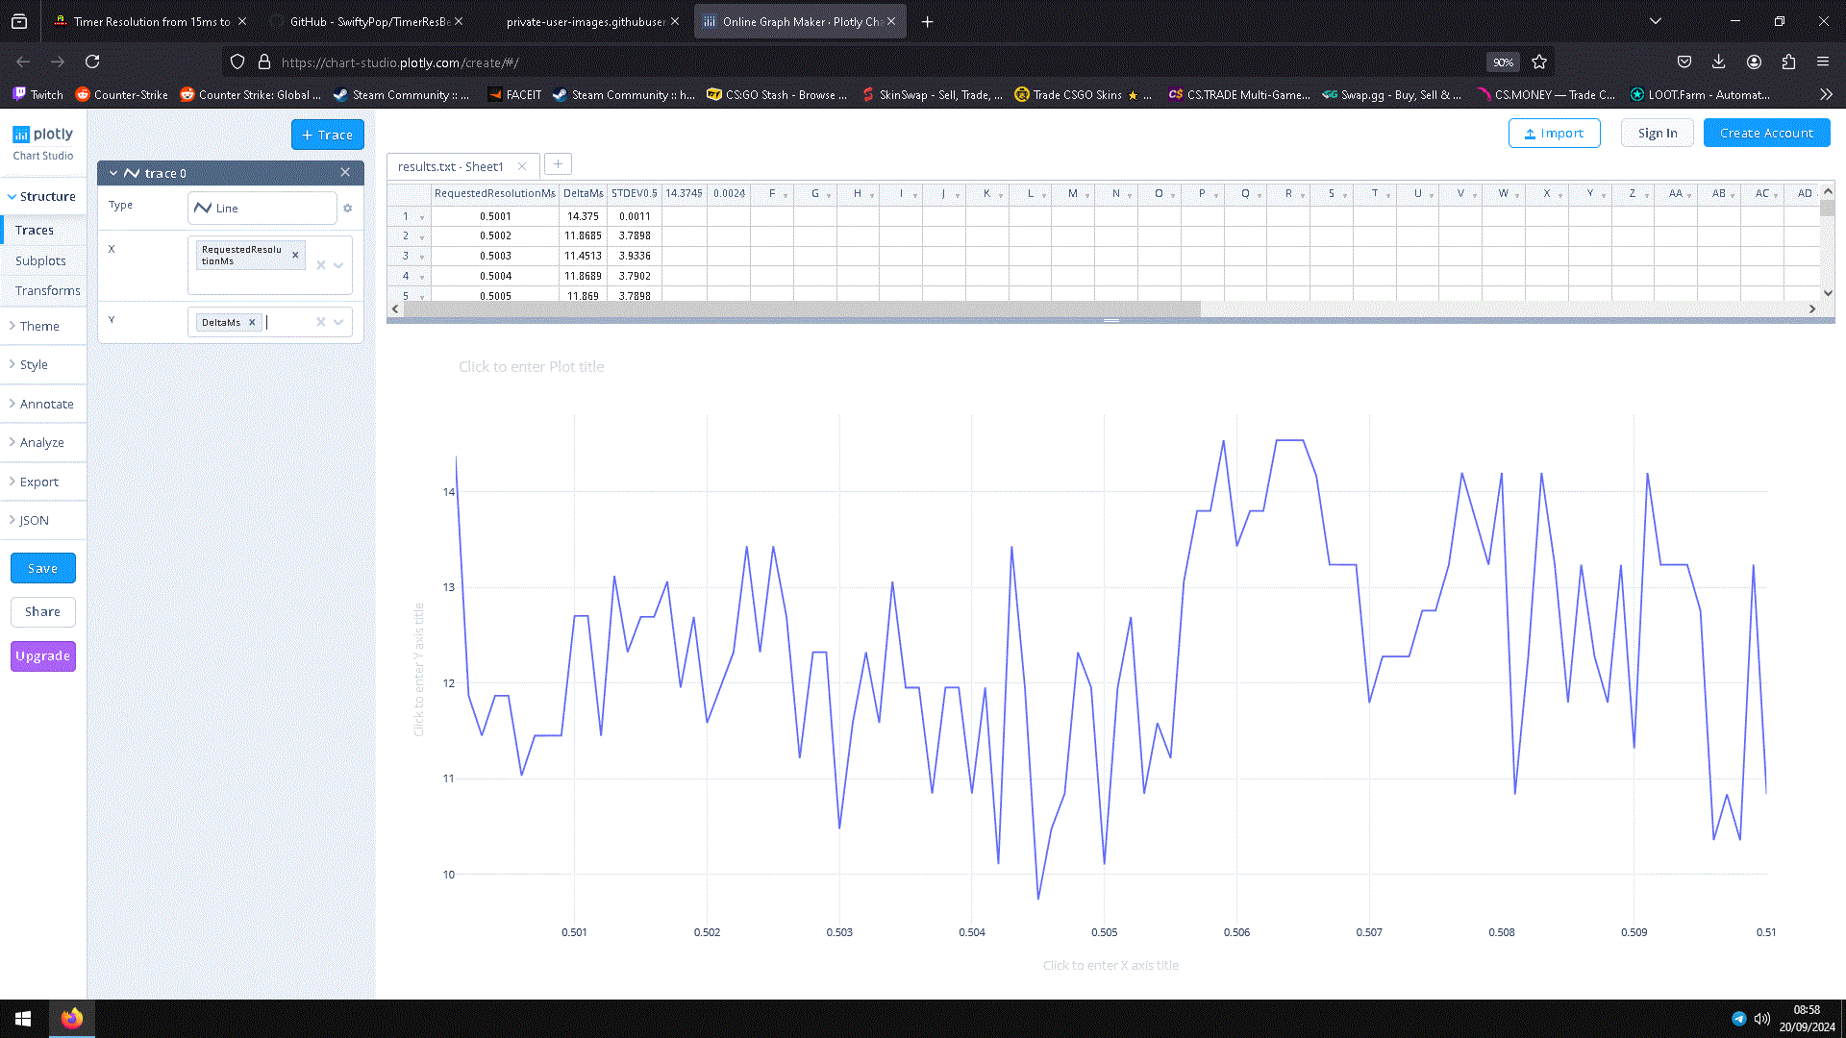Select the Subplots menu item
The width and height of the screenshot is (1846, 1038).
tap(40, 260)
